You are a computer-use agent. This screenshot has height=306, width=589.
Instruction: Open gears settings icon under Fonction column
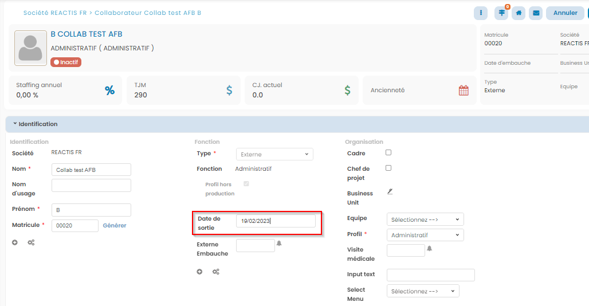point(216,272)
